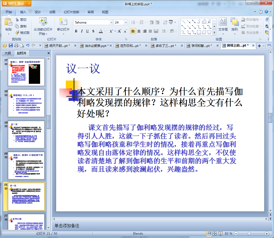Click the Shape Outline (形状轮廓) button
Screen dimensions: 274x238
click(x=251, y=26)
